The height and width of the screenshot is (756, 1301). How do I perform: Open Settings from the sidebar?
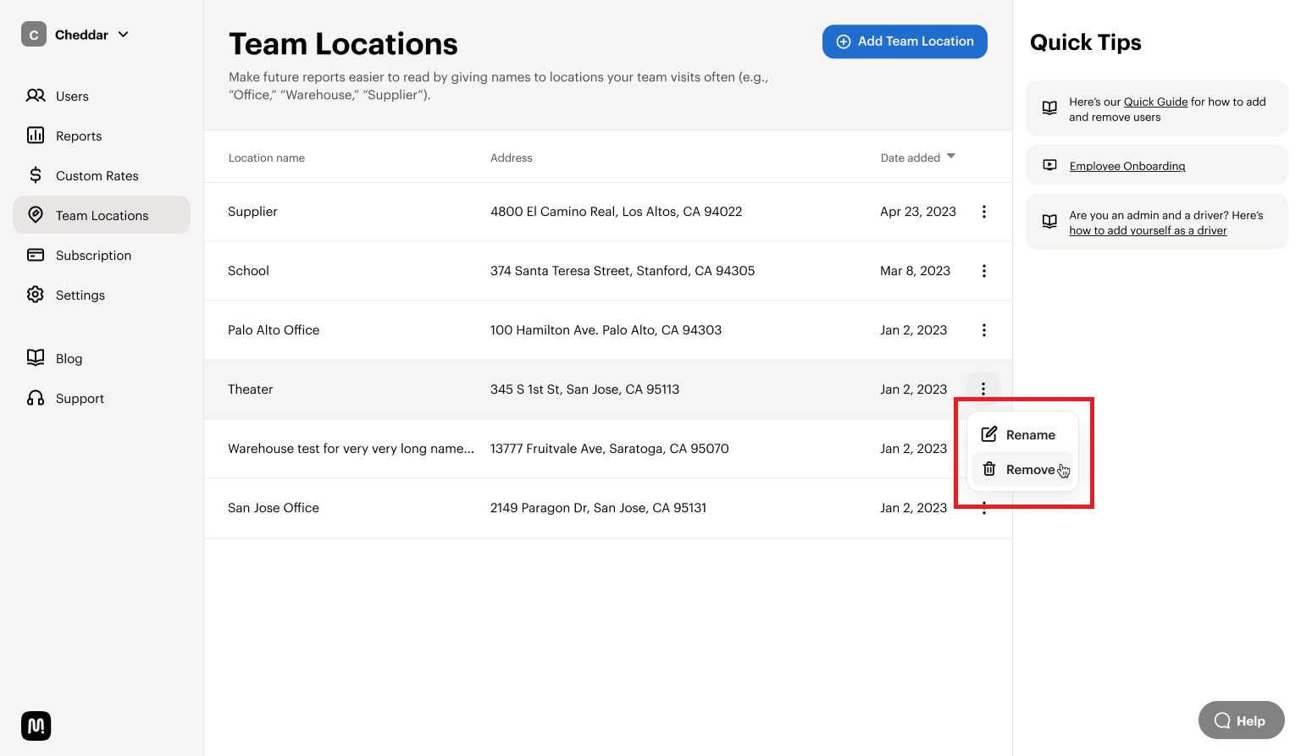click(x=102, y=295)
